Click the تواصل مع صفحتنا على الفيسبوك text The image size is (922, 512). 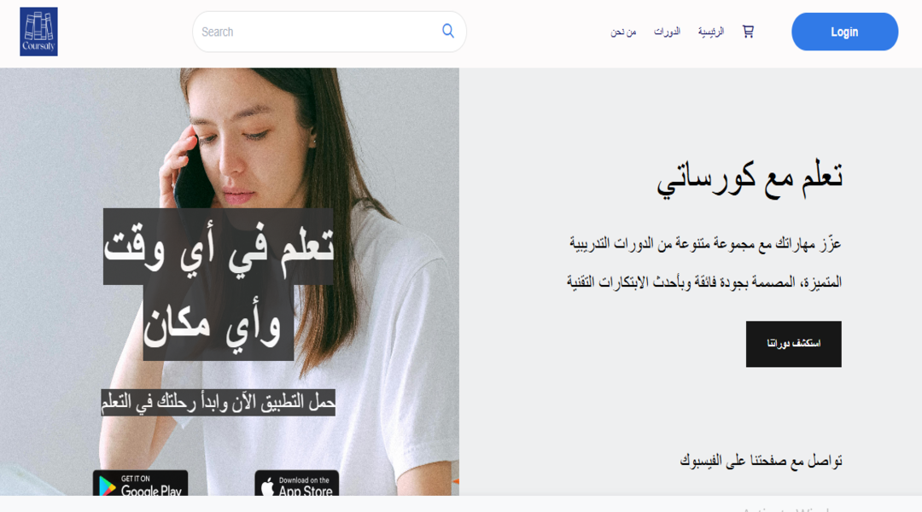click(761, 461)
